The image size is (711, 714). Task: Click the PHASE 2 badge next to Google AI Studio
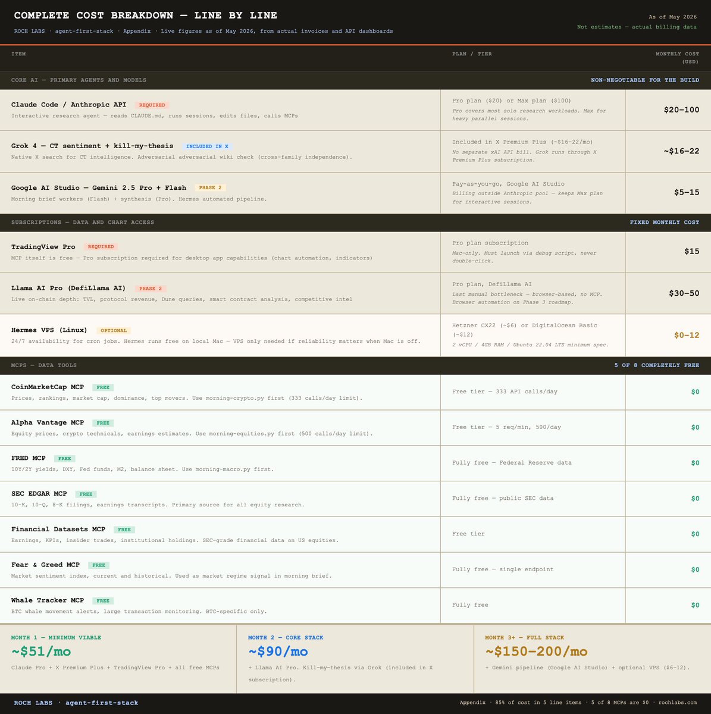click(x=210, y=188)
